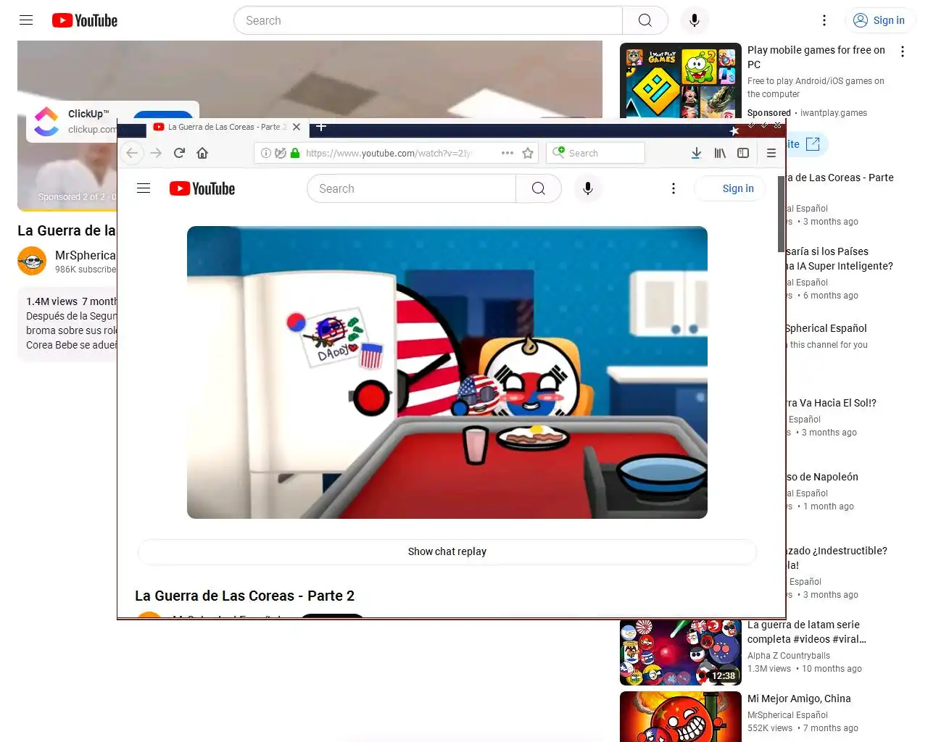Click YouTube logo in Firefox window
The width and height of the screenshot is (928, 742).
202,188
